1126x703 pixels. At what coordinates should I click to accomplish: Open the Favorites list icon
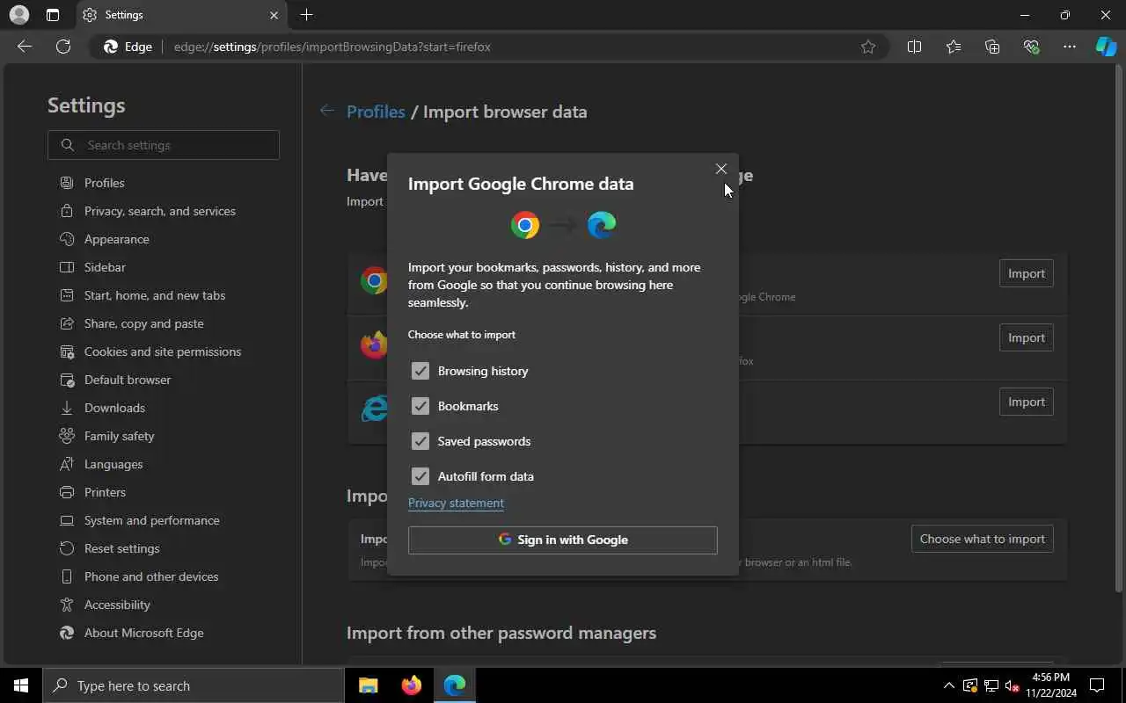click(x=954, y=47)
